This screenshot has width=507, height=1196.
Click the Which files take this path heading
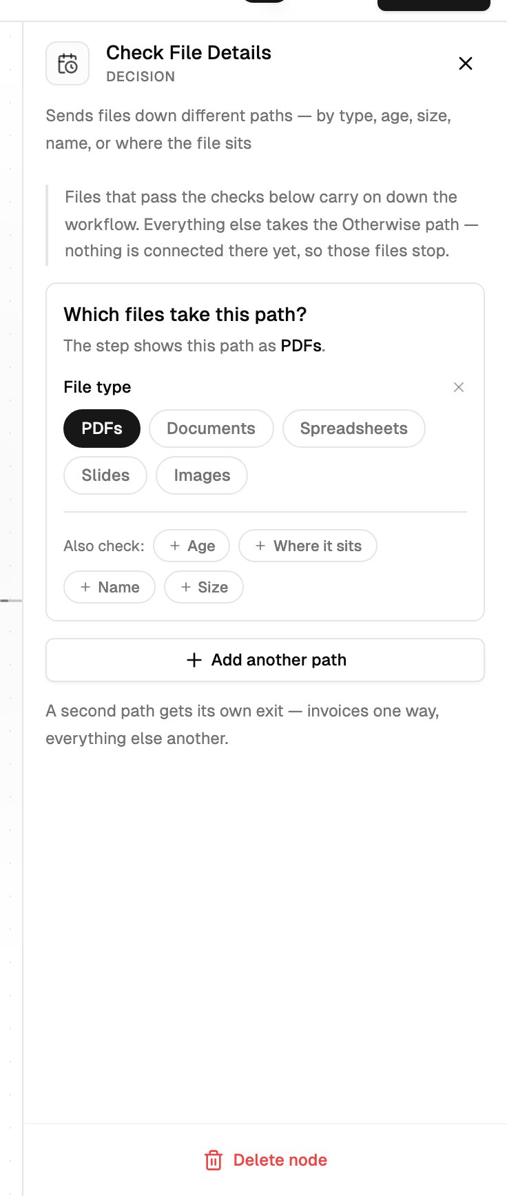pos(185,314)
